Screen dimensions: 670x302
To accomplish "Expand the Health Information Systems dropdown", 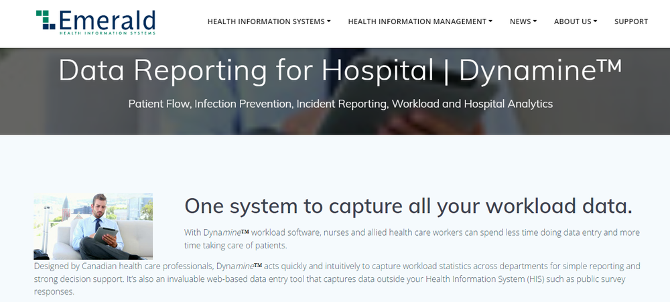I will tap(269, 21).
